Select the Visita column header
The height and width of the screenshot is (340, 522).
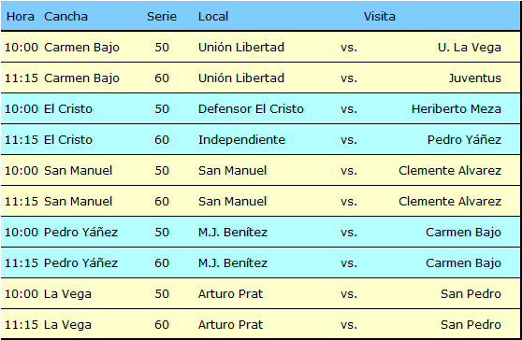pos(379,16)
